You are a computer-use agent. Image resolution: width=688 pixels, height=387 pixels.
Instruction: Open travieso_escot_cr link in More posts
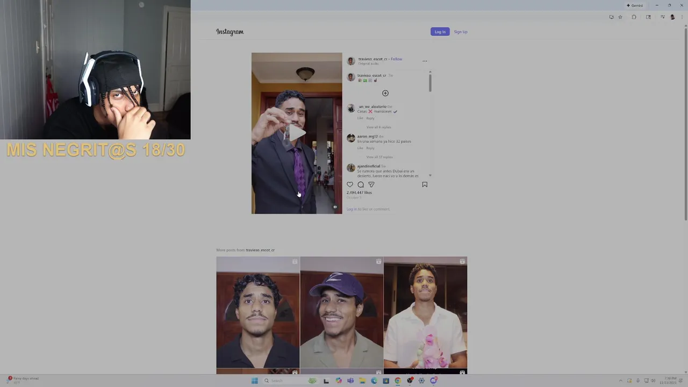[x=260, y=250]
